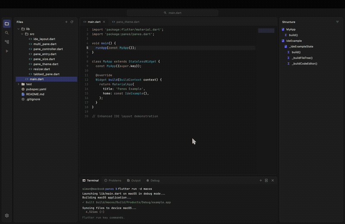The width and height of the screenshot is (345, 224).
Task: Click _buildCodeEditor() method icon in Structure
Action: pos(289,63)
